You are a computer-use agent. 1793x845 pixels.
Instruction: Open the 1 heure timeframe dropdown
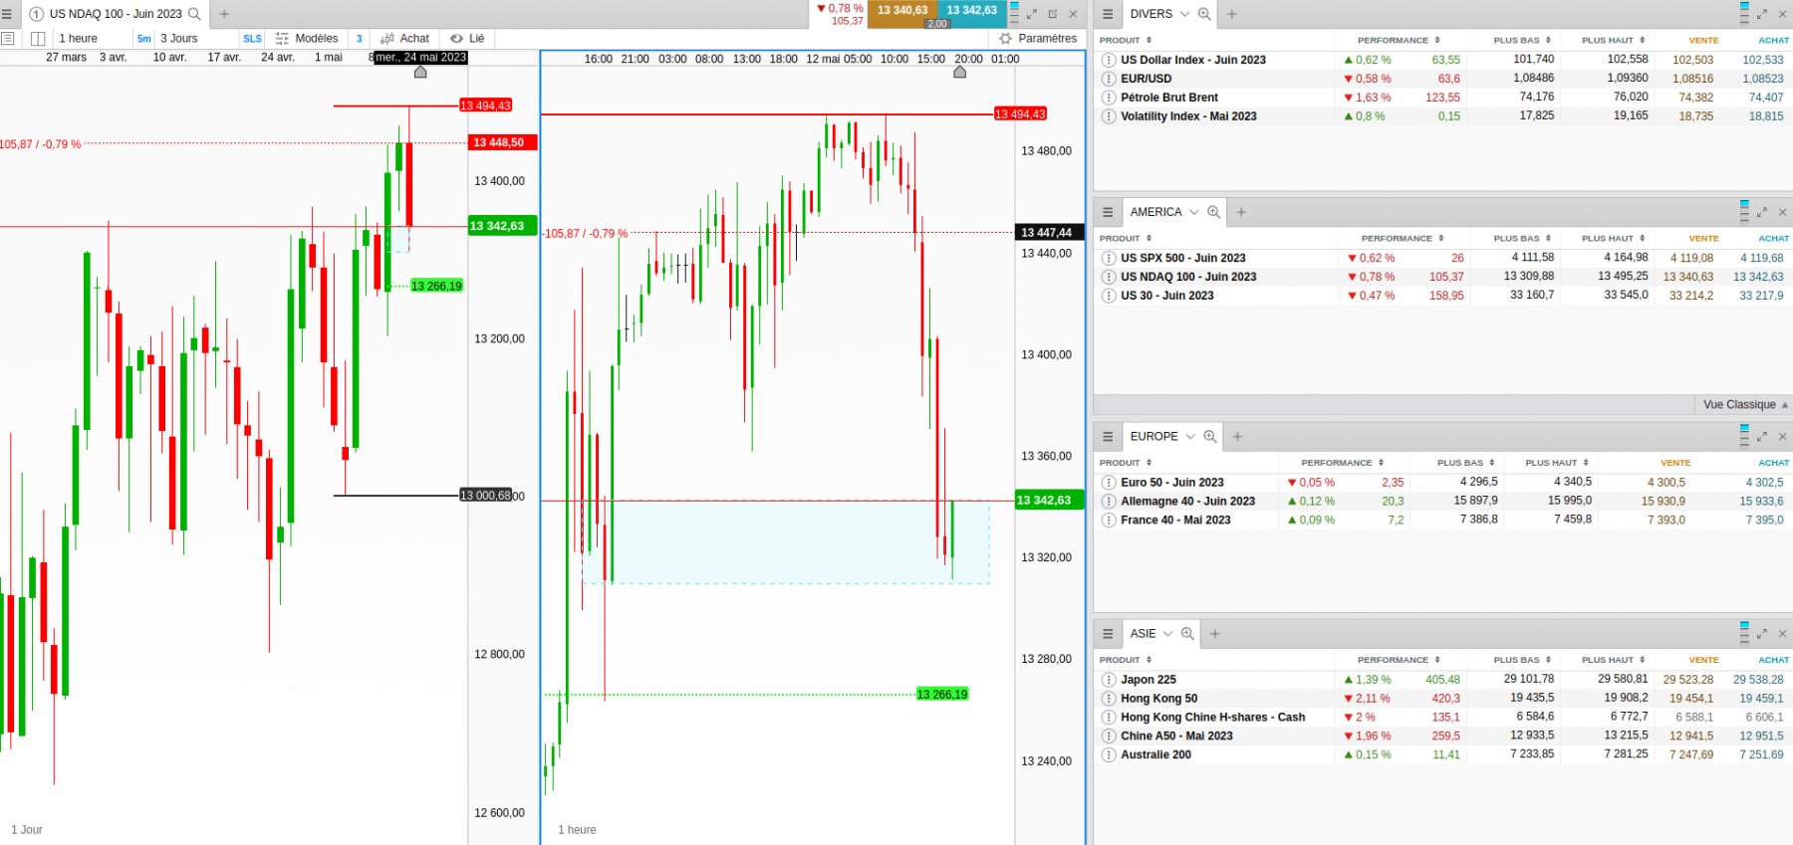93,39
